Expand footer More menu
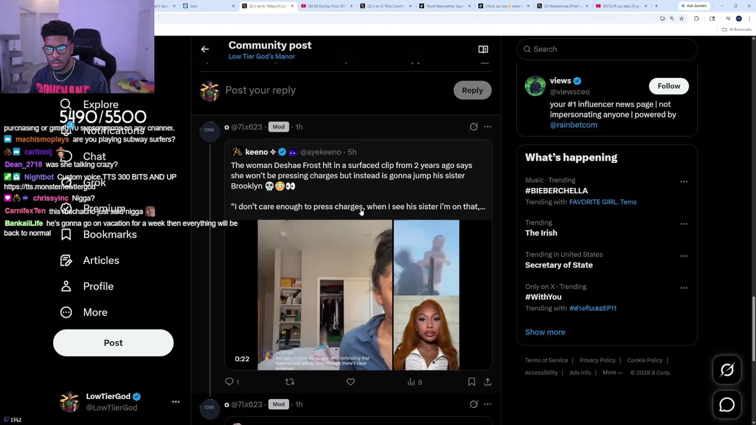Screen dimensions: 756x425 (612, 373)
